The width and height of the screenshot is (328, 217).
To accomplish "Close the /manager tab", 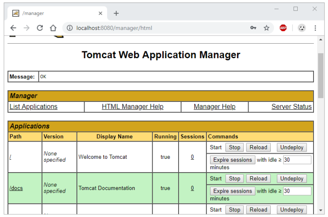I will [x=100, y=13].
